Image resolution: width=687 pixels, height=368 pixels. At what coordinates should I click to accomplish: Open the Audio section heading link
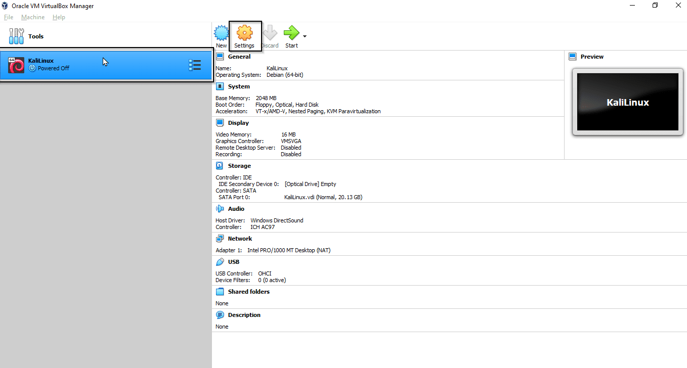pos(236,209)
